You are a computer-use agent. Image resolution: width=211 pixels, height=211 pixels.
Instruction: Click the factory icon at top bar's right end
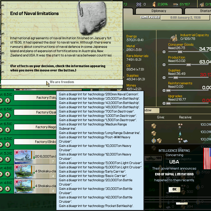coord(201,5)
